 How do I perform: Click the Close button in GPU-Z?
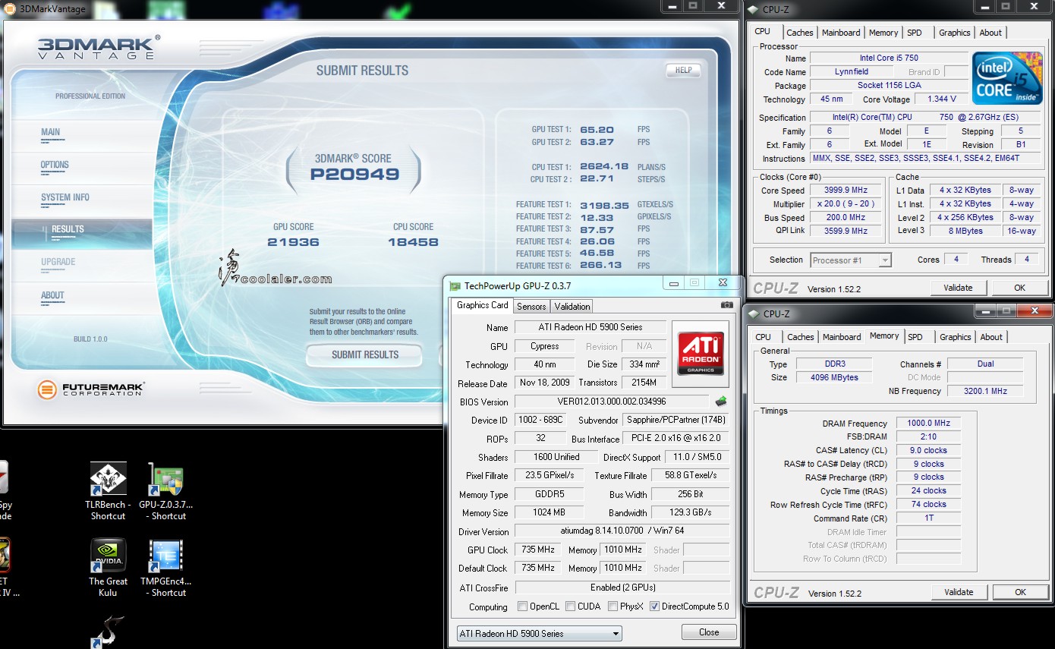(709, 632)
